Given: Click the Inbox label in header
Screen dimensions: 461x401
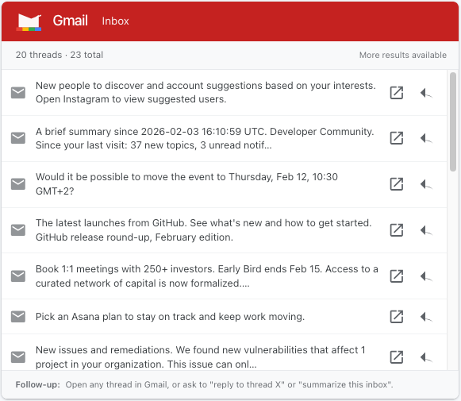Looking at the screenshot, I should click(115, 21).
